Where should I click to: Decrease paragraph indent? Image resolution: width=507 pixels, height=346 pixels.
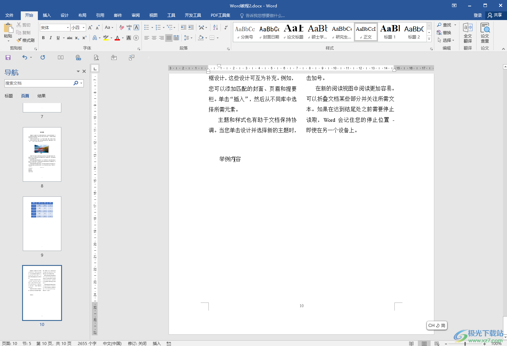184,27
